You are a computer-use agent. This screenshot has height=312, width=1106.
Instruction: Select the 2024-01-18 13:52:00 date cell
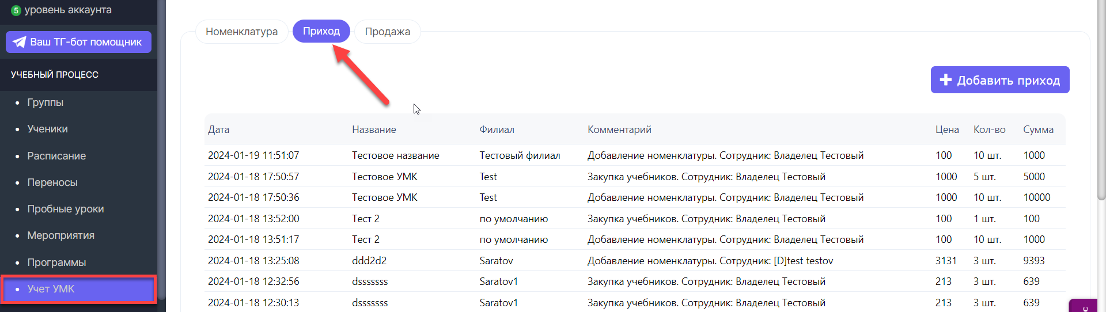click(253, 219)
